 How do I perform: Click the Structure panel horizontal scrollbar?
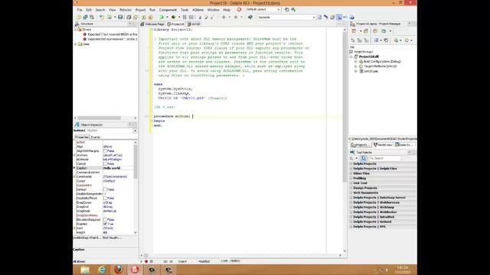(106, 118)
